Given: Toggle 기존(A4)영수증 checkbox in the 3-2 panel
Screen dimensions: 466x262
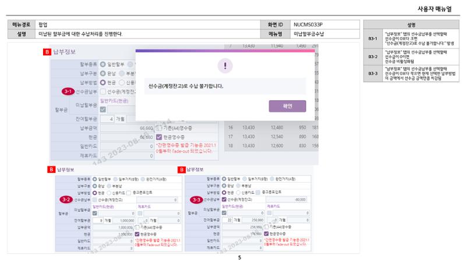Looking at the screenshot, I should tap(137, 227).
